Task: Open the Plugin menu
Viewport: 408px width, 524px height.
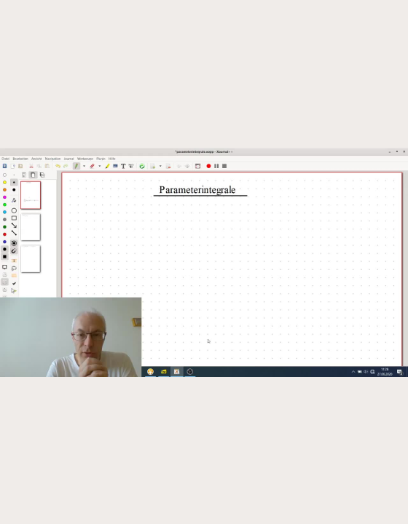Action: [x=101, y=159]
